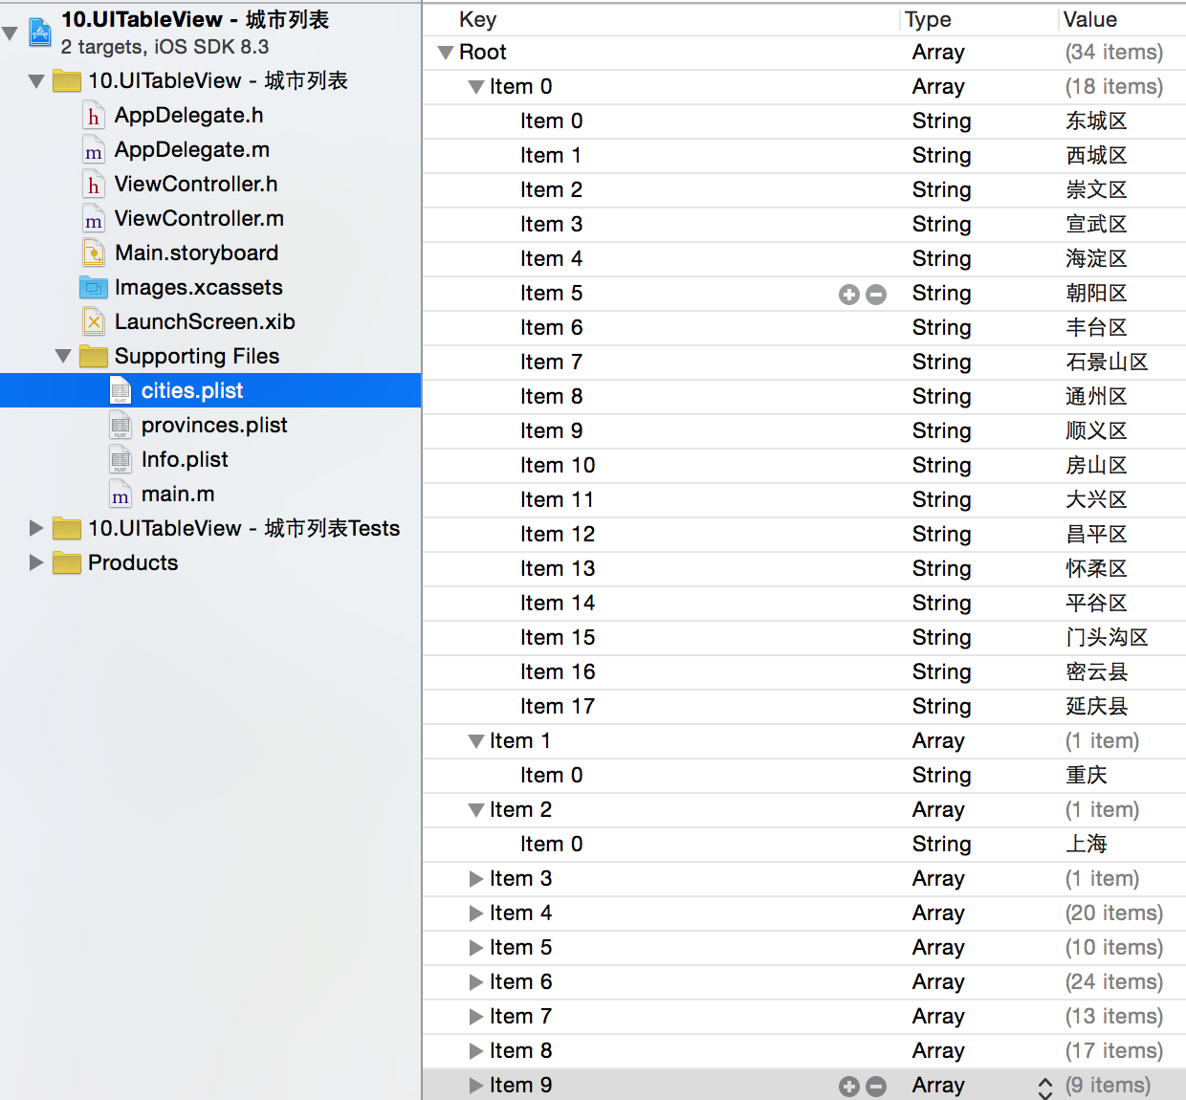Click the LaunchScreen.xib file icon
Screen dimensions: 1186x1100
pyautogui.click(x=93, y=322)
